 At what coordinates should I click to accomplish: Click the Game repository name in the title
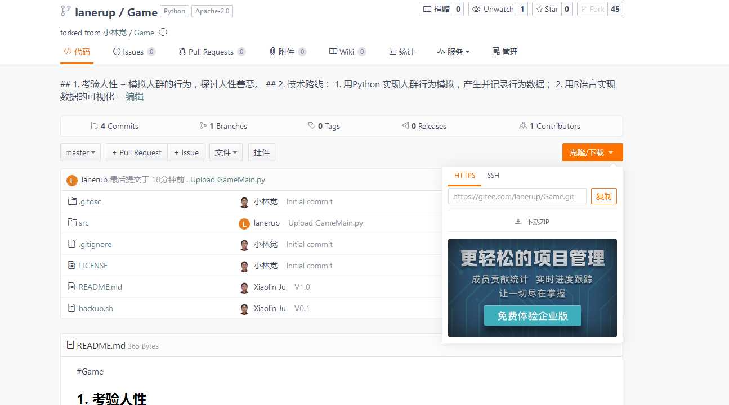142,12
